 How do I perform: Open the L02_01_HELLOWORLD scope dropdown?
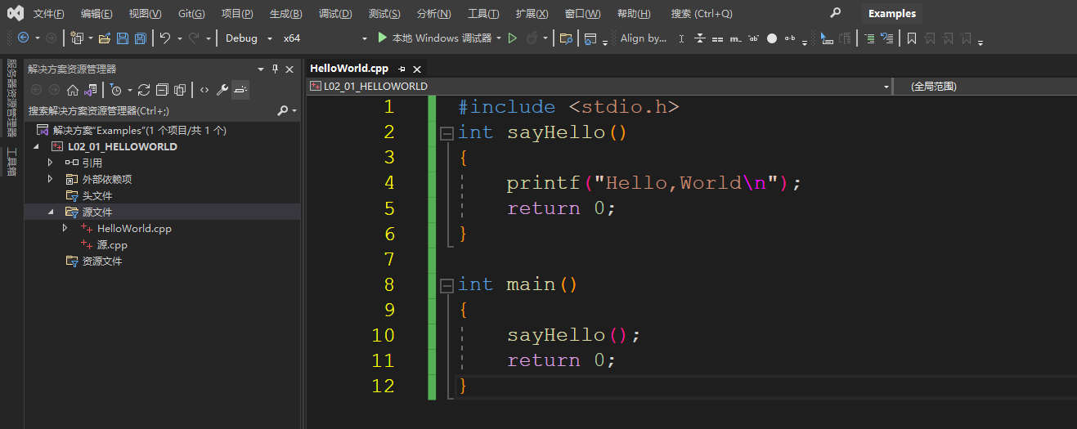pos(886,86)
